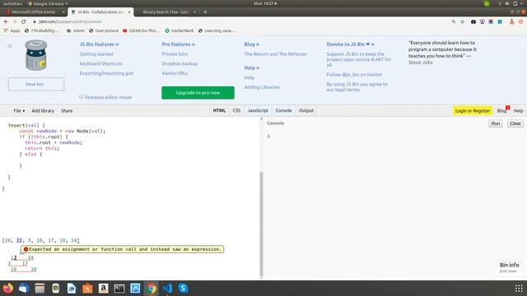The width and height of the screenshot is (527, 296).
Task: Click the editor vertical scrollbar
Action: pos(262,224)
